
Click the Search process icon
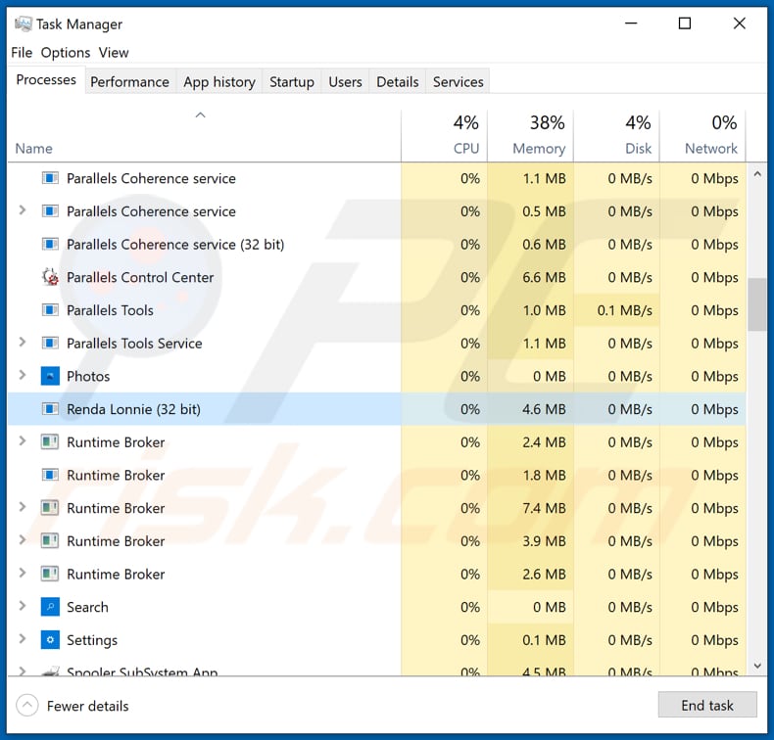pos(50,607)
